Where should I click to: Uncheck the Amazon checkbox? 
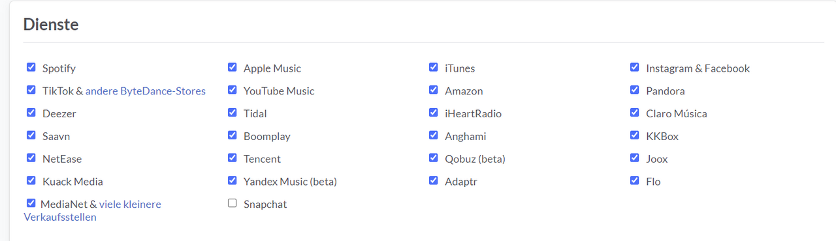pos(433,90)
